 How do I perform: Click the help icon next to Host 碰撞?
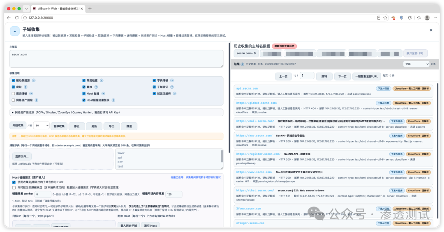[x=103, y=94]
